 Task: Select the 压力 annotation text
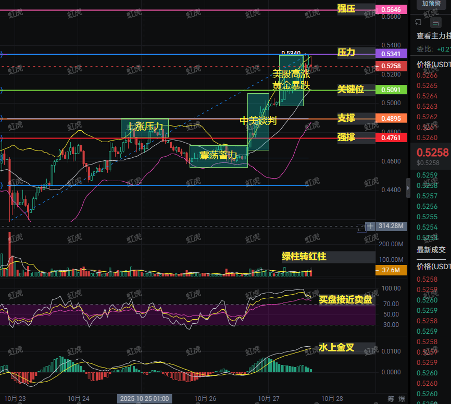346,53
